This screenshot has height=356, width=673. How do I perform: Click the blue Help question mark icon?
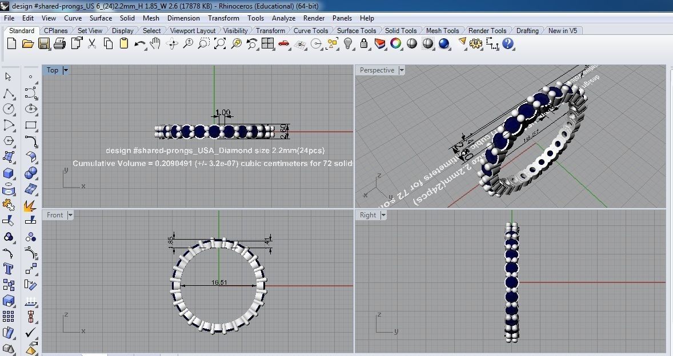[508, 43]
